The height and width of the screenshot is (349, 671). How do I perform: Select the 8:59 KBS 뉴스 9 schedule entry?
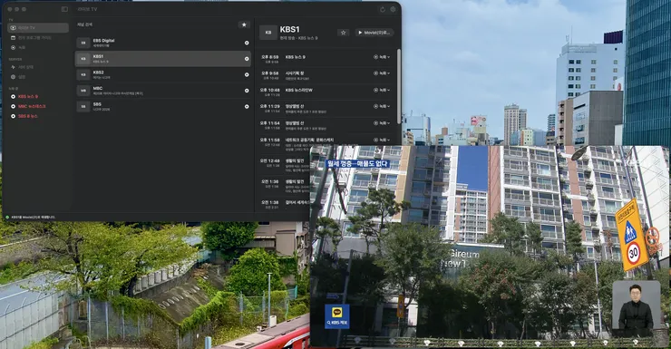click(x=326, y=59)
